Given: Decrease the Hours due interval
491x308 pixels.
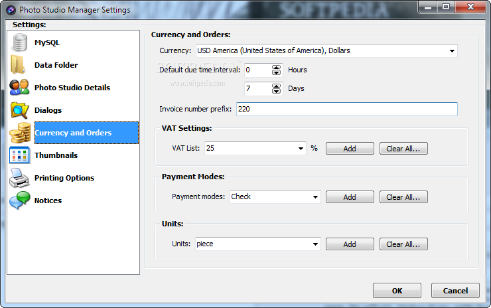Looking at the screenshot, I should click(276, 73).
